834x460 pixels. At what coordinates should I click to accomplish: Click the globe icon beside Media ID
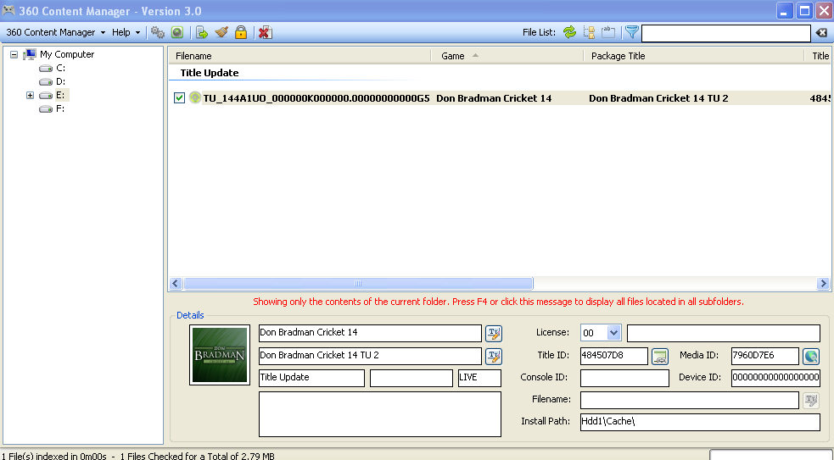pos(811,357)
